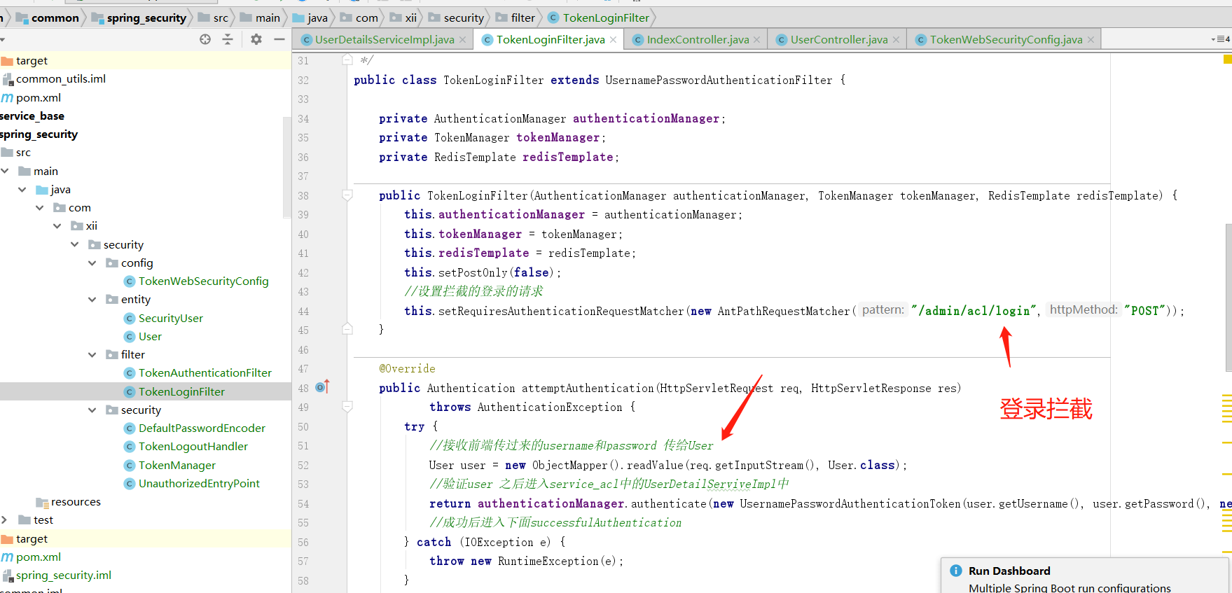Click line number 44 in gutter
Viewport: 1232px width, 593px height.
point(303,312)
